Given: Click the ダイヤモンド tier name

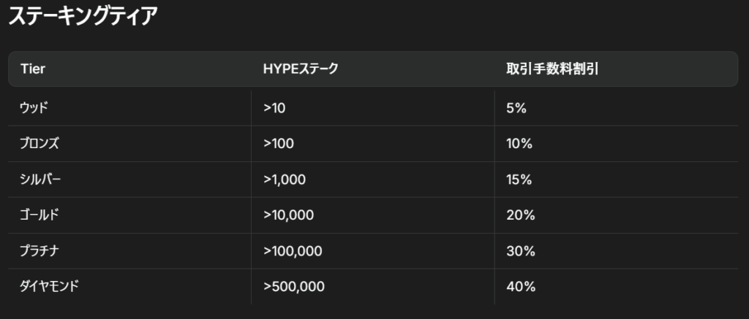Looking at the screenshot, I should click(49, 287).
